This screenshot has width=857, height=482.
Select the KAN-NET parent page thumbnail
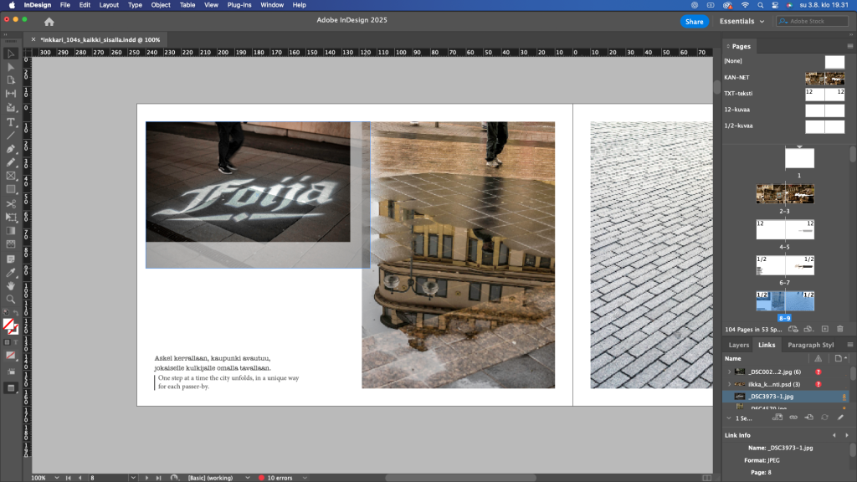(824, 78)
